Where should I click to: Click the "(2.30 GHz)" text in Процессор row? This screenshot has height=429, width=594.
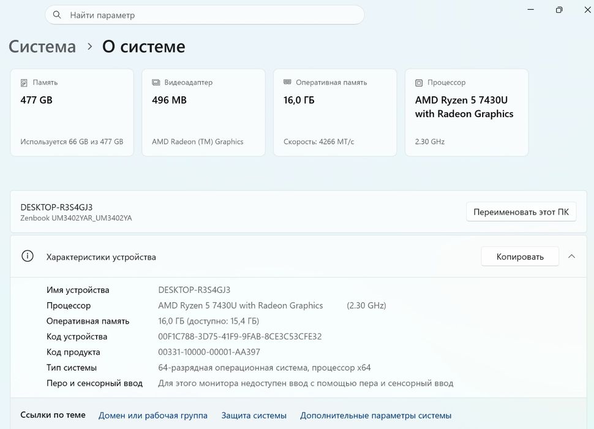pos(366,305)
